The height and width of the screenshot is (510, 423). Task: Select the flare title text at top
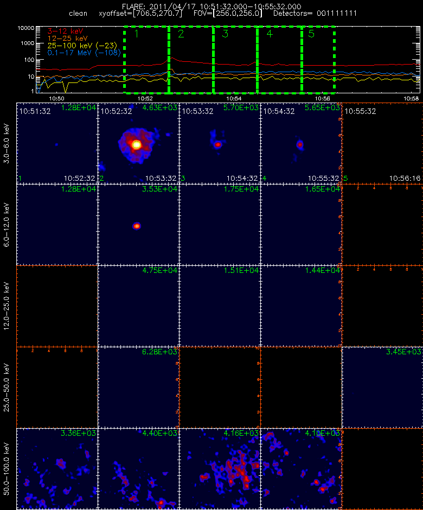pyautogui.click(x=211, y=7)
